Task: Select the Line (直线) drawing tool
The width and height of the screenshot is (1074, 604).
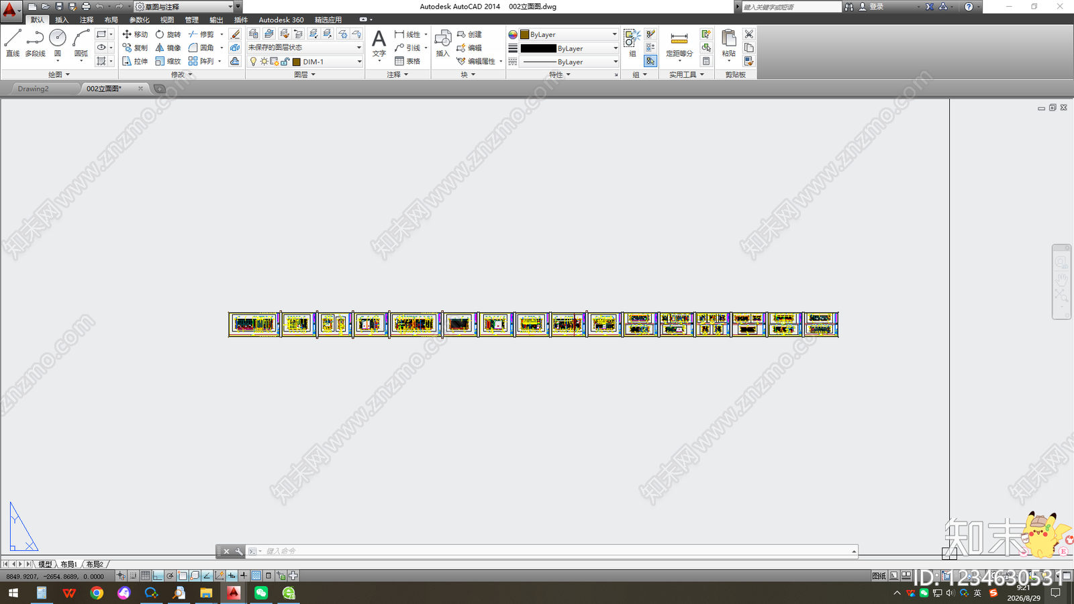Action: tap(13, 43)
